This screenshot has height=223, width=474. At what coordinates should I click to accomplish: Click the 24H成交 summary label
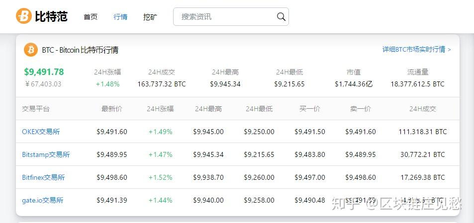[162, 73]
